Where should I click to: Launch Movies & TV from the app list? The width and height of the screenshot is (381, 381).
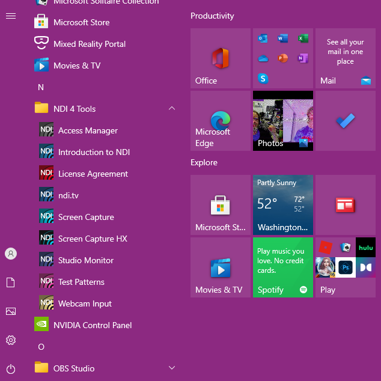pyautogui.click(x=105, y=66)
